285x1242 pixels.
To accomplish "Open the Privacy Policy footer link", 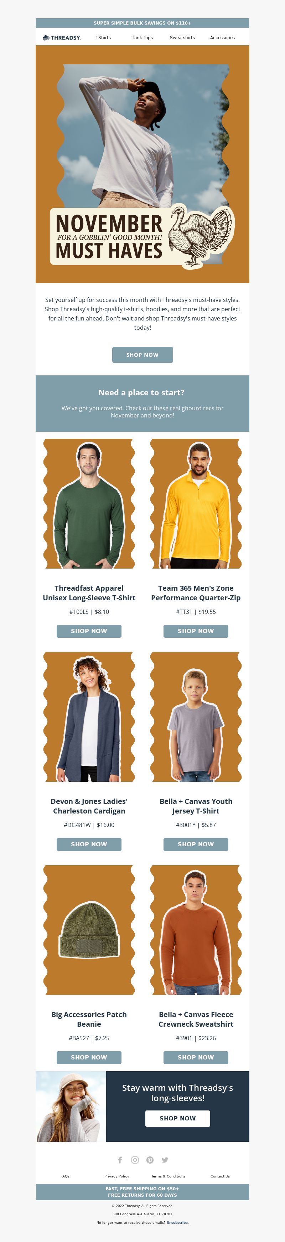I will click(116, 1176).
